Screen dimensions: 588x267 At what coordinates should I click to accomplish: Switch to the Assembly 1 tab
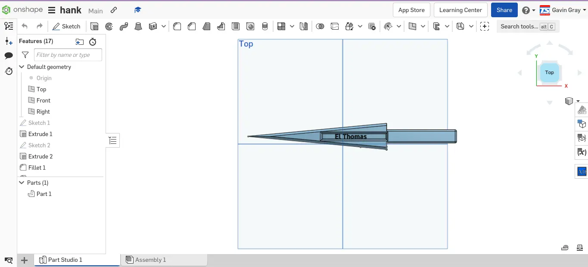point(150,260)
